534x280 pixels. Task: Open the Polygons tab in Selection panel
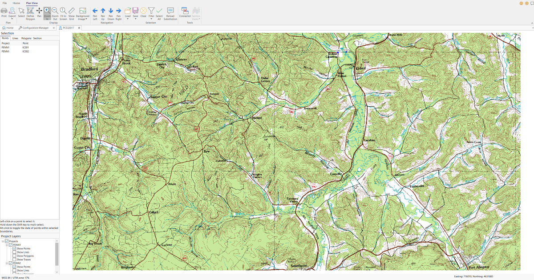(26, 38)
